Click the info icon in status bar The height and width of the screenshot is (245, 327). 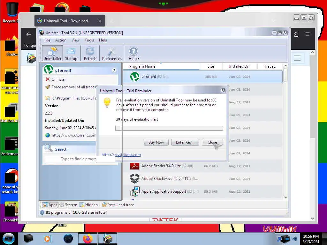pos(42,212)
